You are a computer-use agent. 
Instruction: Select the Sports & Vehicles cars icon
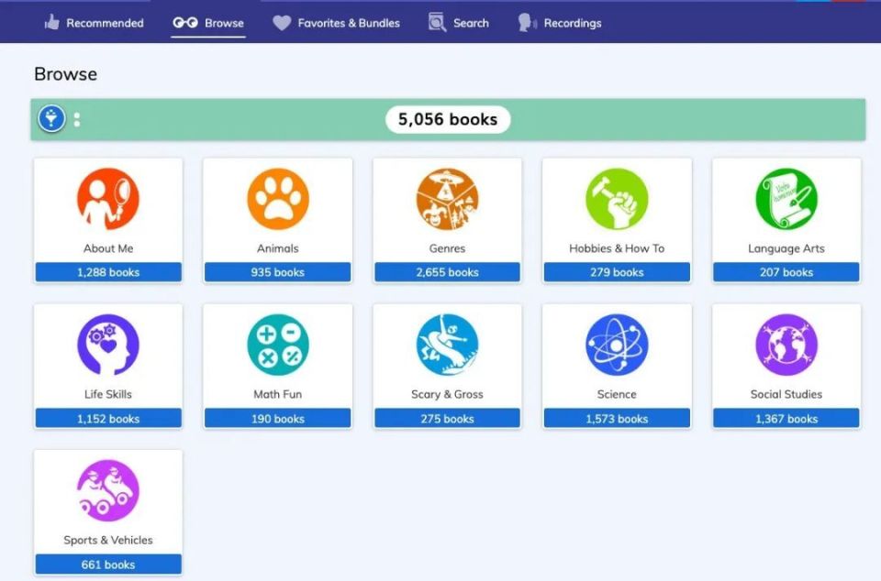click(x=108, y=490)
